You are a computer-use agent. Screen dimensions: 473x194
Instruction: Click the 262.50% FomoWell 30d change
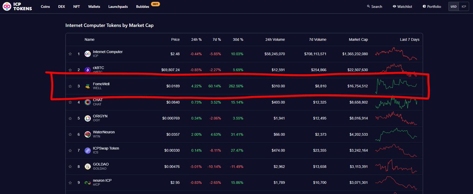point(236,86)
